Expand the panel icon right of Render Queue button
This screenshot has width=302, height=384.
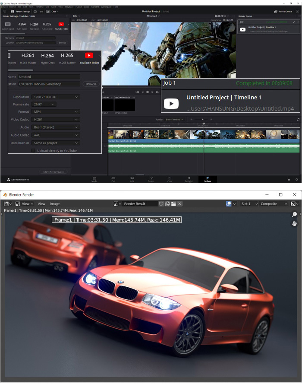297,12
